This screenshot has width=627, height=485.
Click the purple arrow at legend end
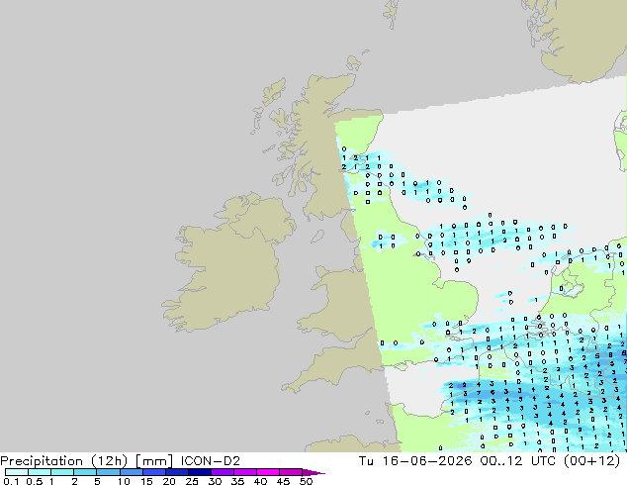click(x=313, y=472)
